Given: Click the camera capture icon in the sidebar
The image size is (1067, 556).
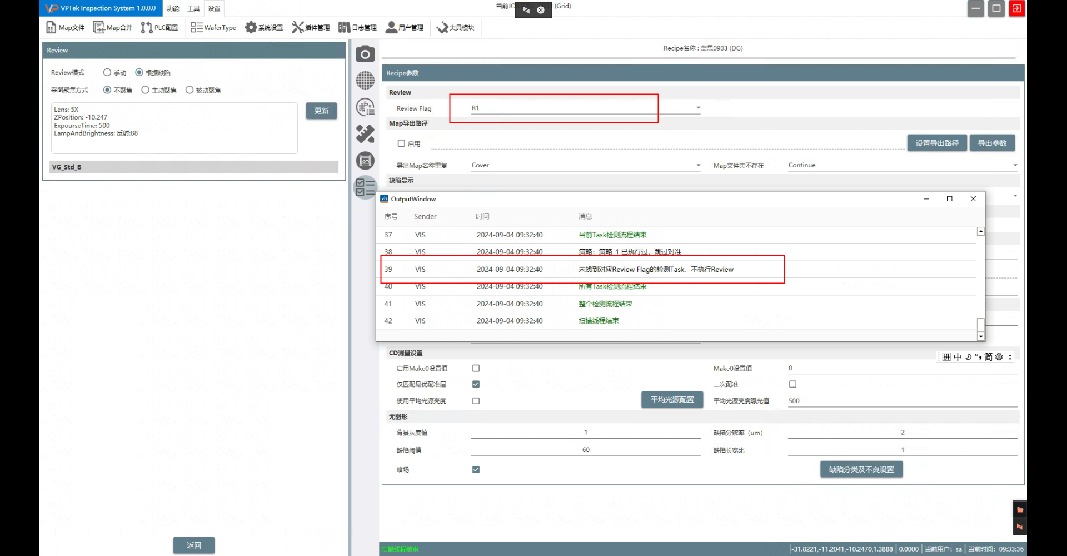Looking at the screenshot, I should tap(365, 54).
